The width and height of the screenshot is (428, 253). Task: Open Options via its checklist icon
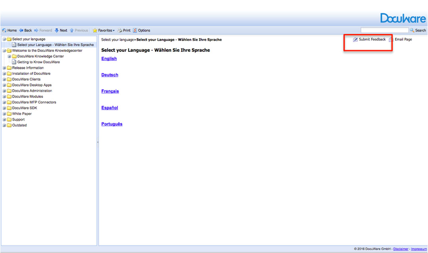pyautogui.click(x=135, y=30)
